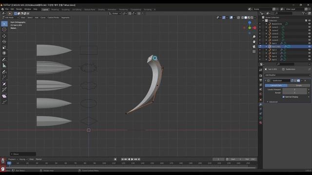The width and height of the screenshot is (312, 175).
Task: Open the Material properties tab
Action: (x=261, y=123)
